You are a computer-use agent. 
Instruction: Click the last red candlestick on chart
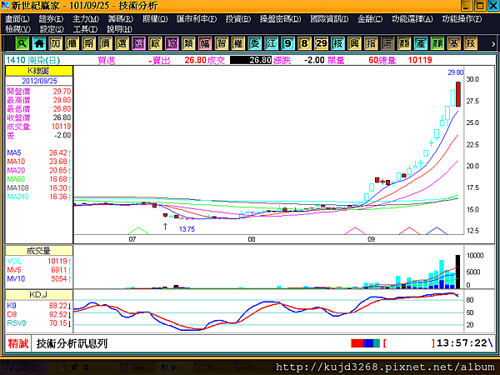pos(458,94)
